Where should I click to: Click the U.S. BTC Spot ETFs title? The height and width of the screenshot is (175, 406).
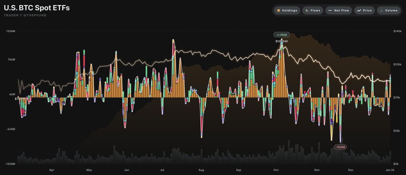tap(37, 8)
